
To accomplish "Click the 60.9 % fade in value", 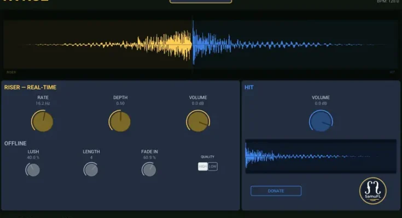I will 149,158.
